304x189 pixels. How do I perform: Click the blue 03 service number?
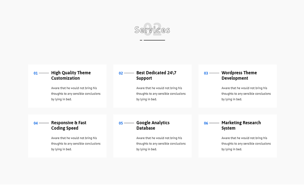click(x=206, y=73)
